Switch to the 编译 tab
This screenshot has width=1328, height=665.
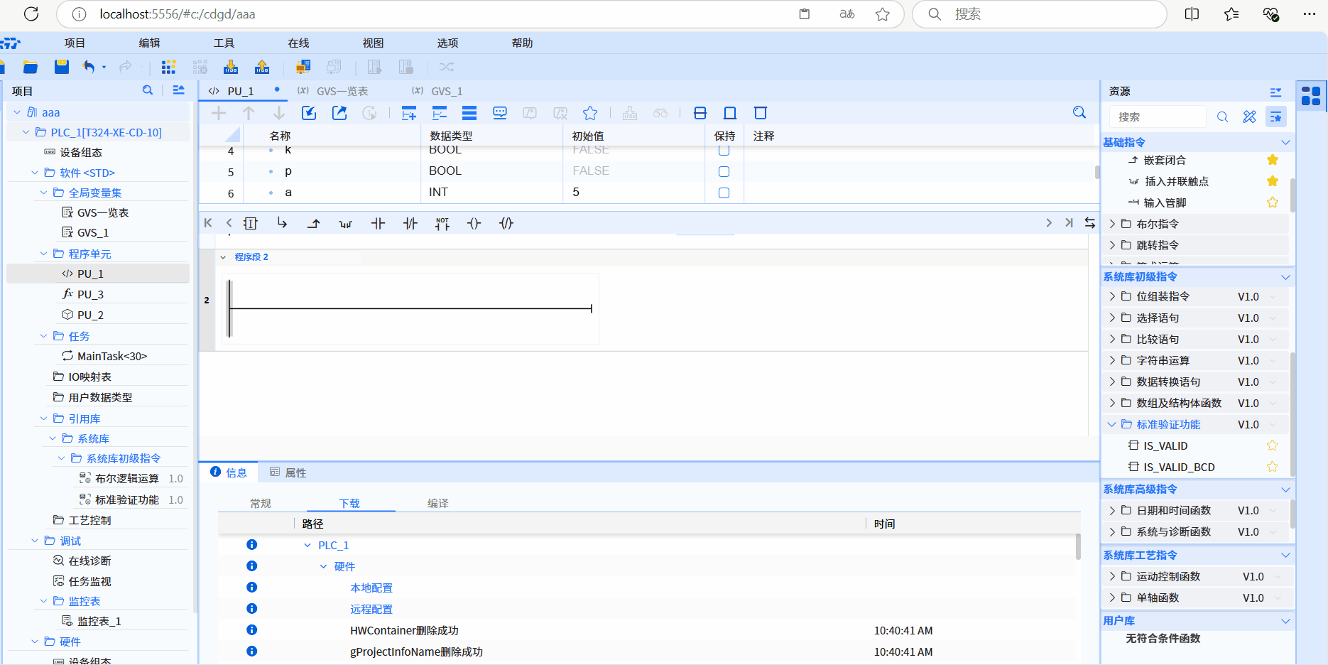[437, 503]
